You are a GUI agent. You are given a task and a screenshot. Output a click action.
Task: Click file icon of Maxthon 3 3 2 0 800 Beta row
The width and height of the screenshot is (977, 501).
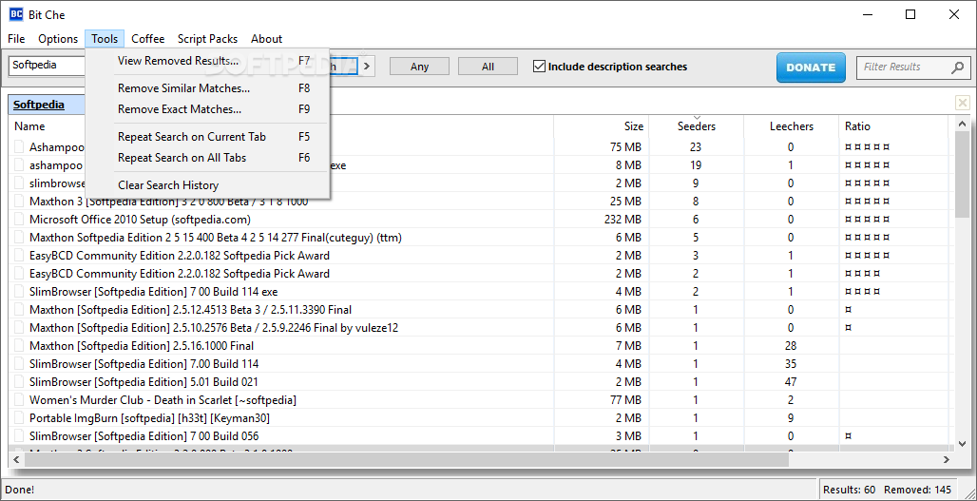pos(19,202)
